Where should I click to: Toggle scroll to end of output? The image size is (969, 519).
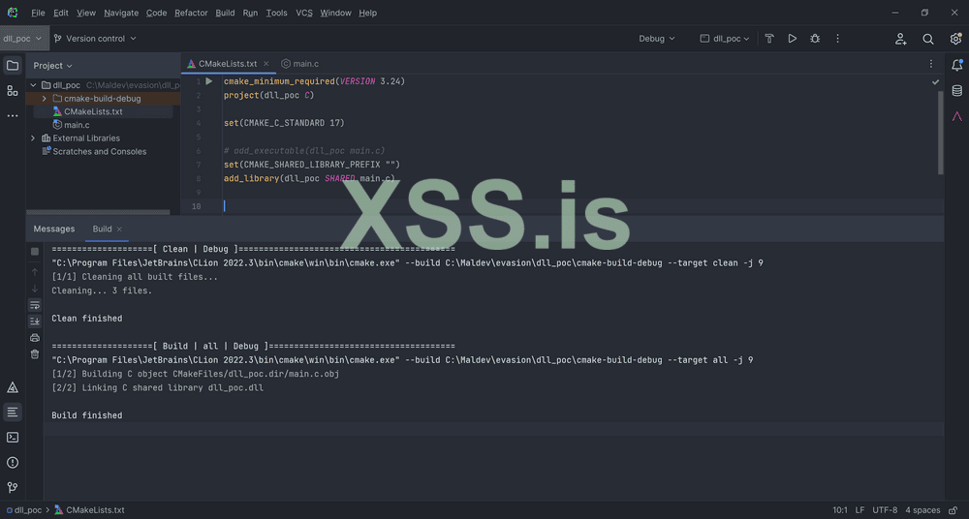[35, 321]
